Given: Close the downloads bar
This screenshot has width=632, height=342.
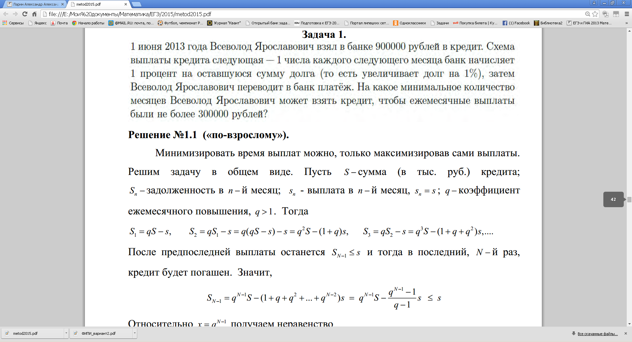Looking at the screenshot, I should (626, 333).
